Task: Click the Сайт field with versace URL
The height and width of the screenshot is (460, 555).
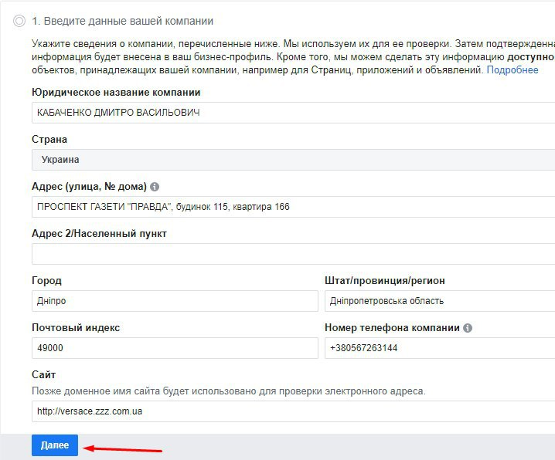Action: coord(294,411)
